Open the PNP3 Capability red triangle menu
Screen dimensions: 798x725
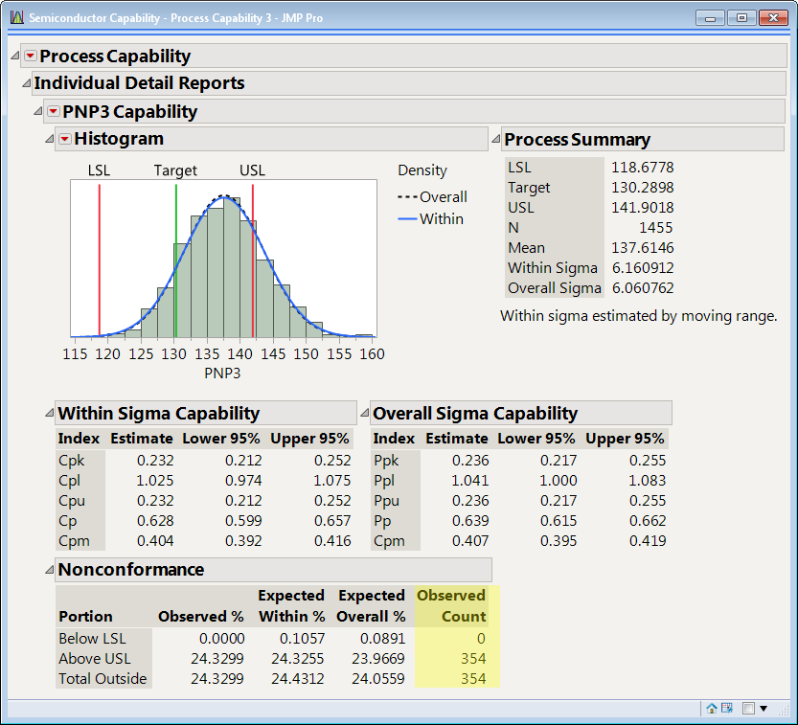[x=53, y=111]
